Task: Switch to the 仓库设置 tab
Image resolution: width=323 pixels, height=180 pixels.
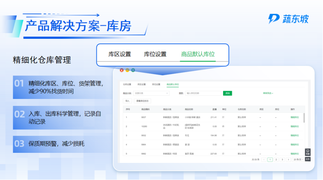Action: pos(127,84)
